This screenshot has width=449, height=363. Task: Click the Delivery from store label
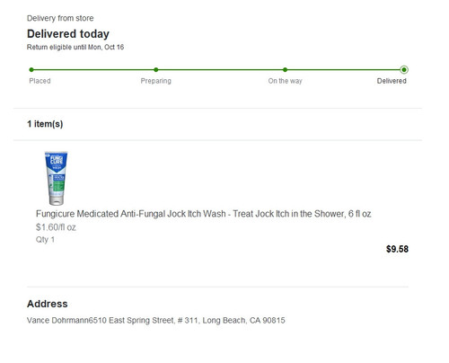[60, 18]
